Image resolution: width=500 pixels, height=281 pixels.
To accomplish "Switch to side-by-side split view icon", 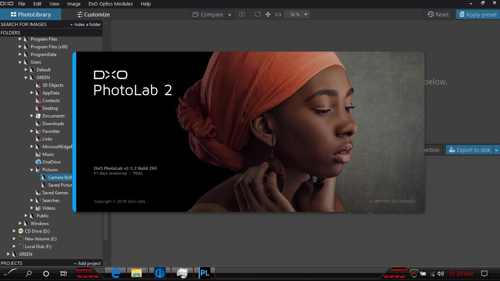I will click(242, 14).
